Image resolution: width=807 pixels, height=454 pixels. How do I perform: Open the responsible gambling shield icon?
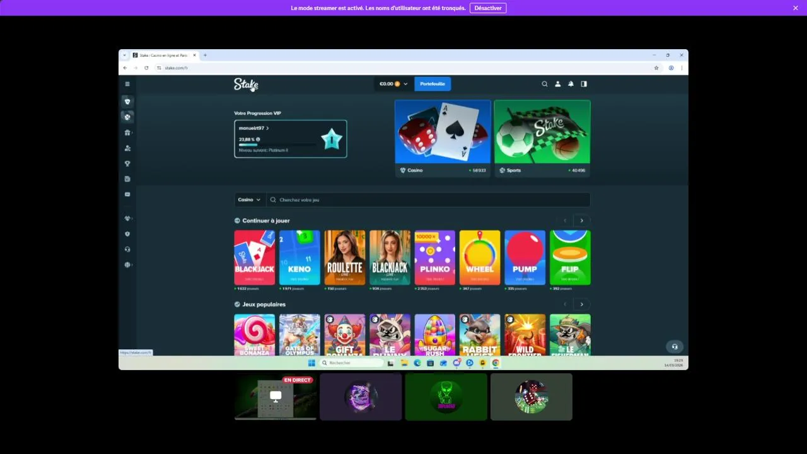(x=127, y=234)
